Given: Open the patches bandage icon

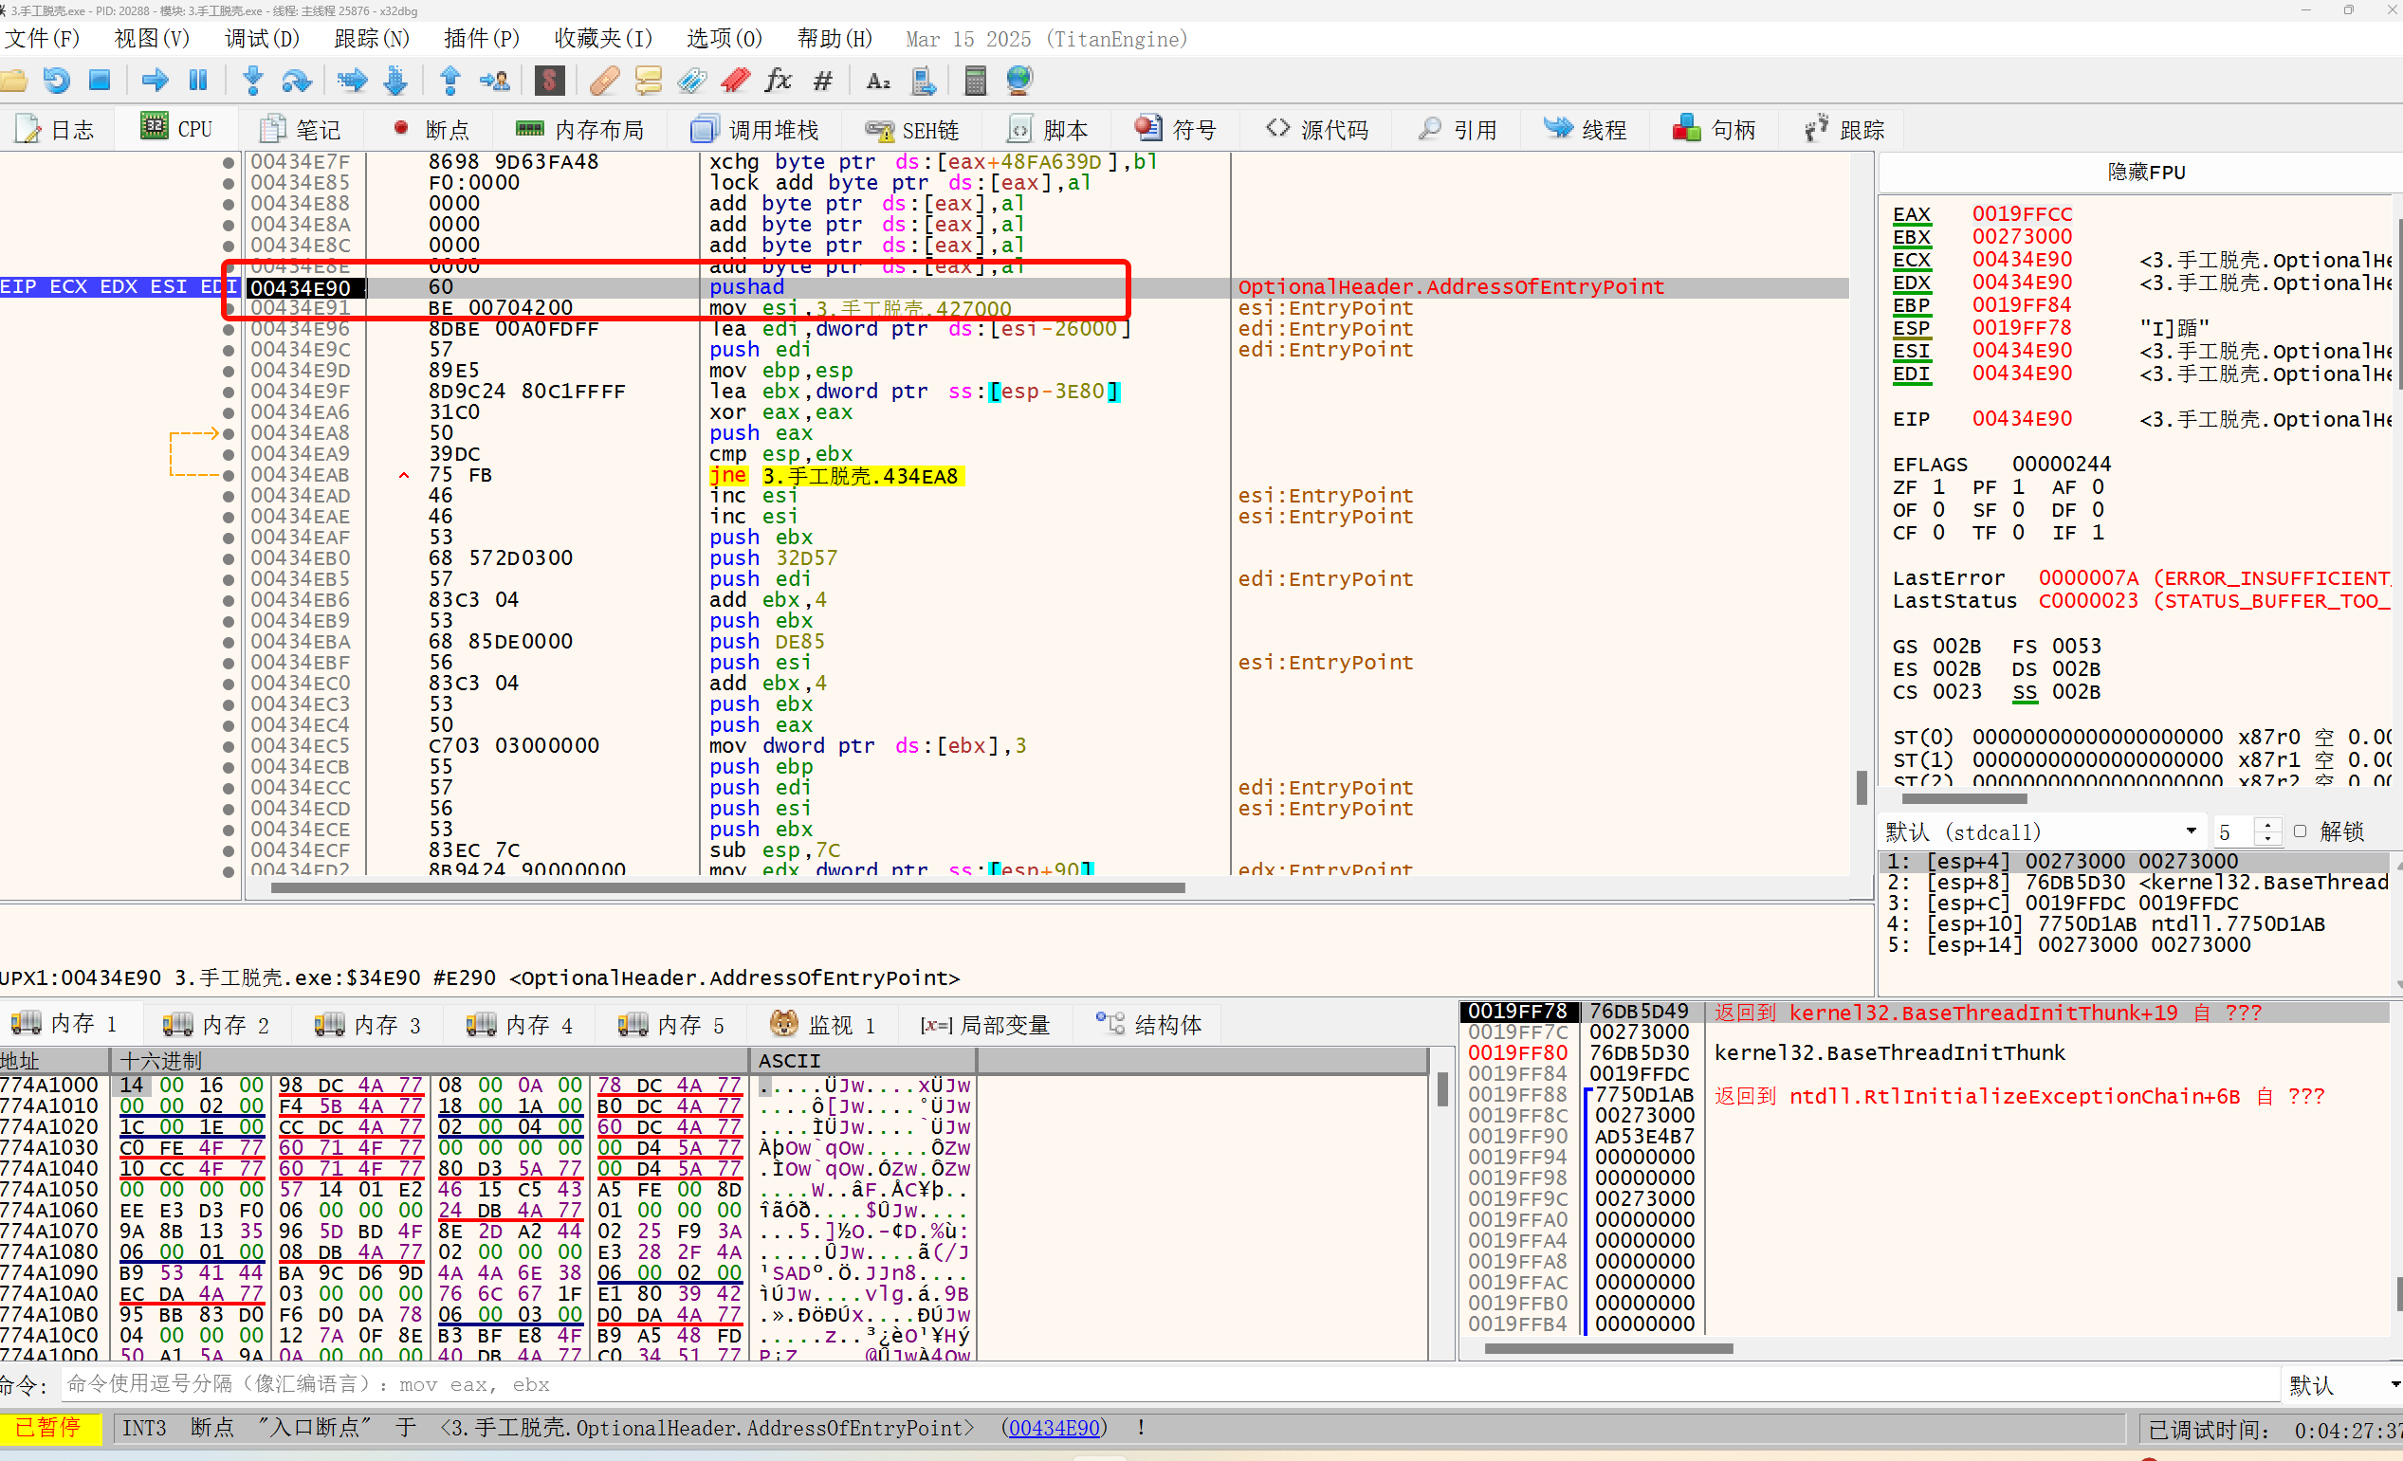Looking at the screenshot, I should pyautogui.click(x=605, y=80).
